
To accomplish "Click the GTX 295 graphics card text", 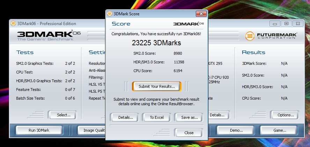I will pyautogui.click(x=215, y=63).
